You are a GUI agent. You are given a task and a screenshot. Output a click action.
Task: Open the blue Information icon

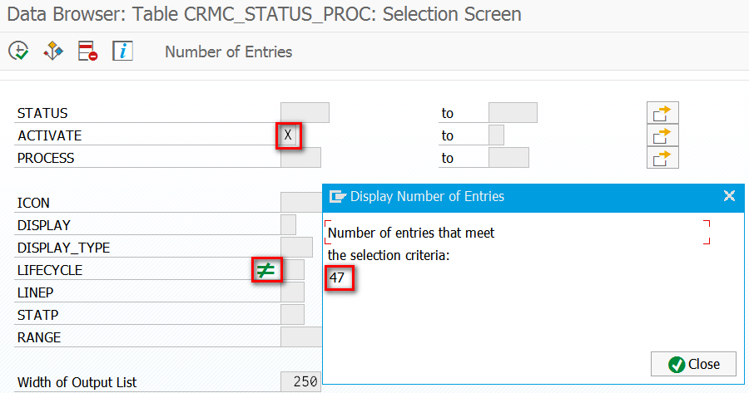123,51
